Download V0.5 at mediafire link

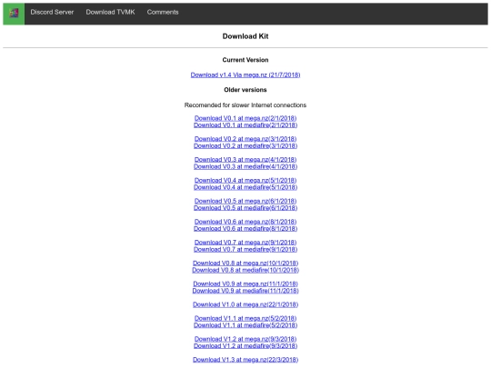click(245, 208)
